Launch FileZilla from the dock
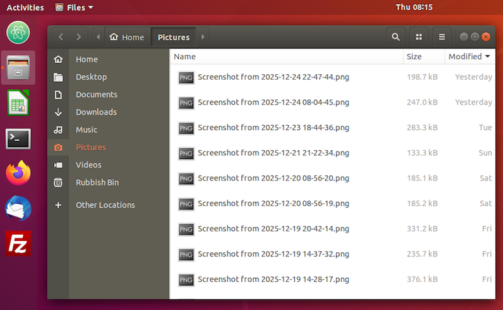The width and height of the screenshot is (503, 310). coord(18,243)
